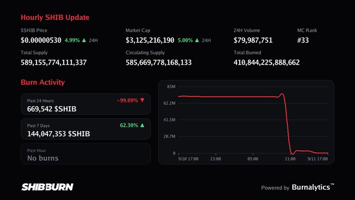The width and height of the screenshot is (355, 200).
Task: Click the 83M chart axis label
Action: [x=171, y=87]
